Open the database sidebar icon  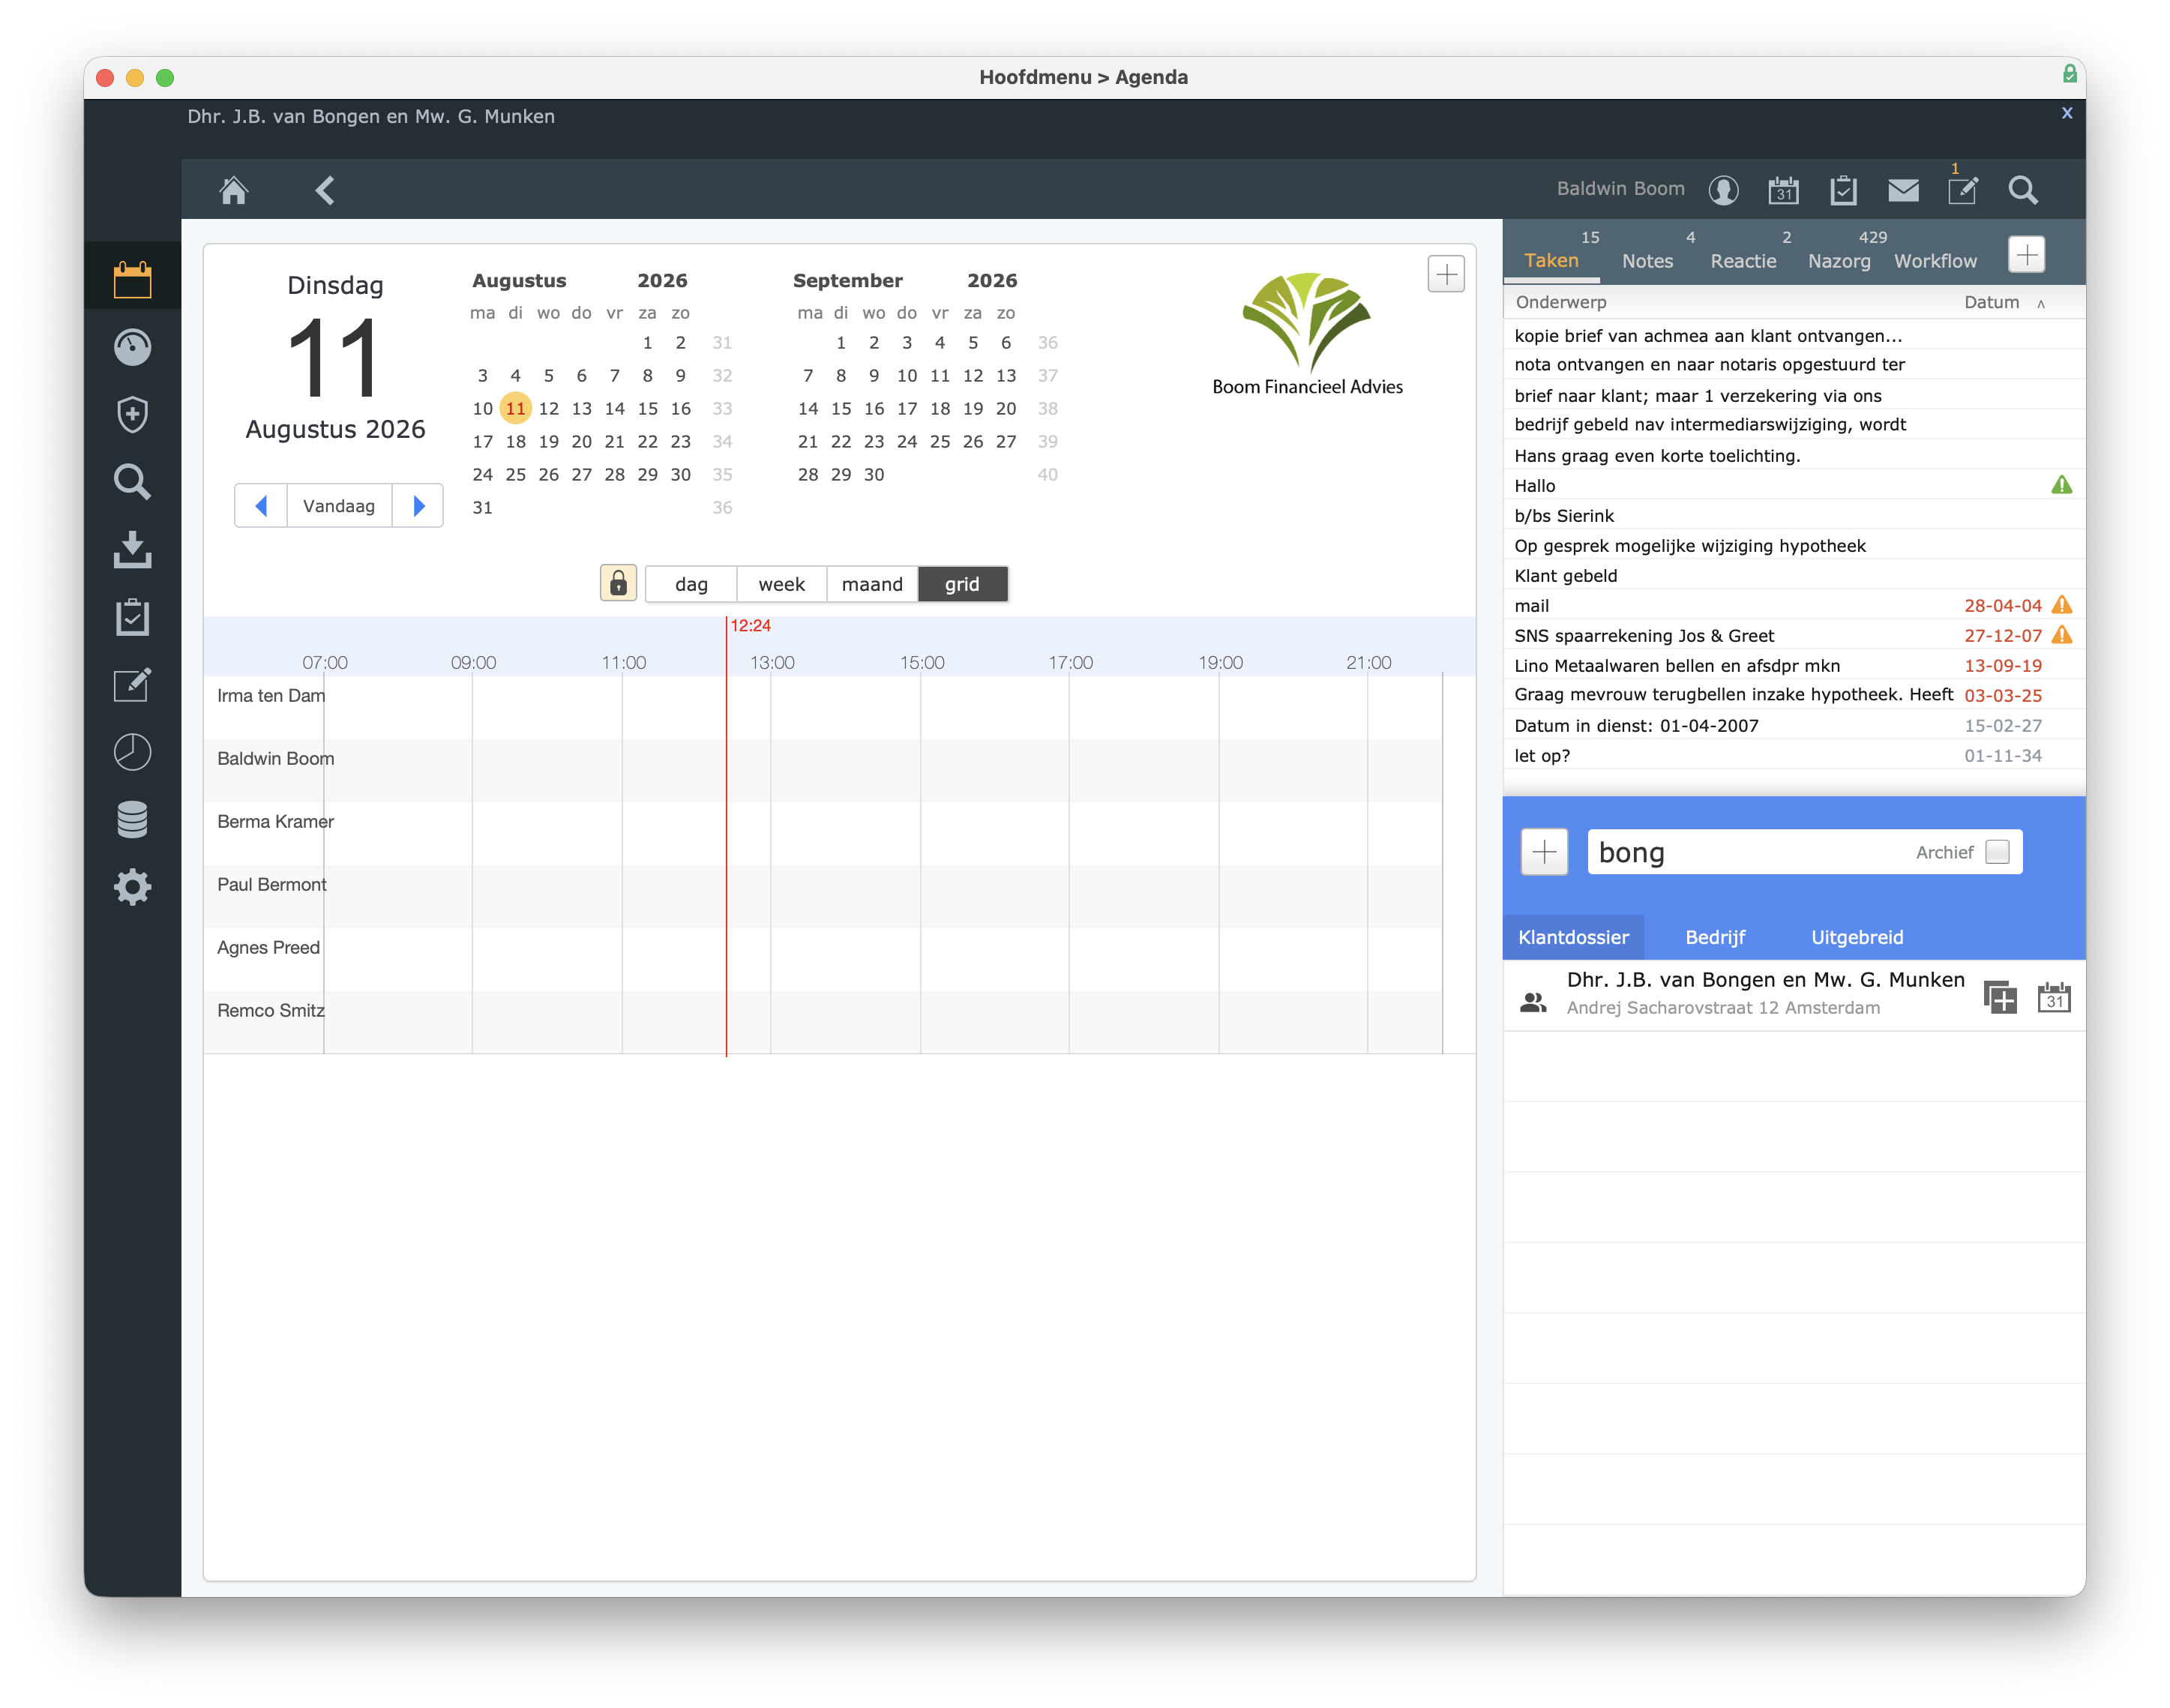132,819
